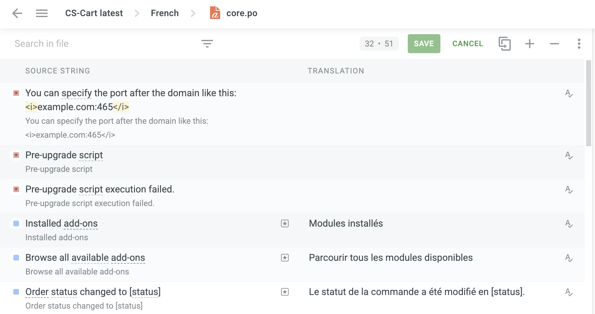
Task: Click the vertical scrollbar thumb
Action: coord(589,103)
